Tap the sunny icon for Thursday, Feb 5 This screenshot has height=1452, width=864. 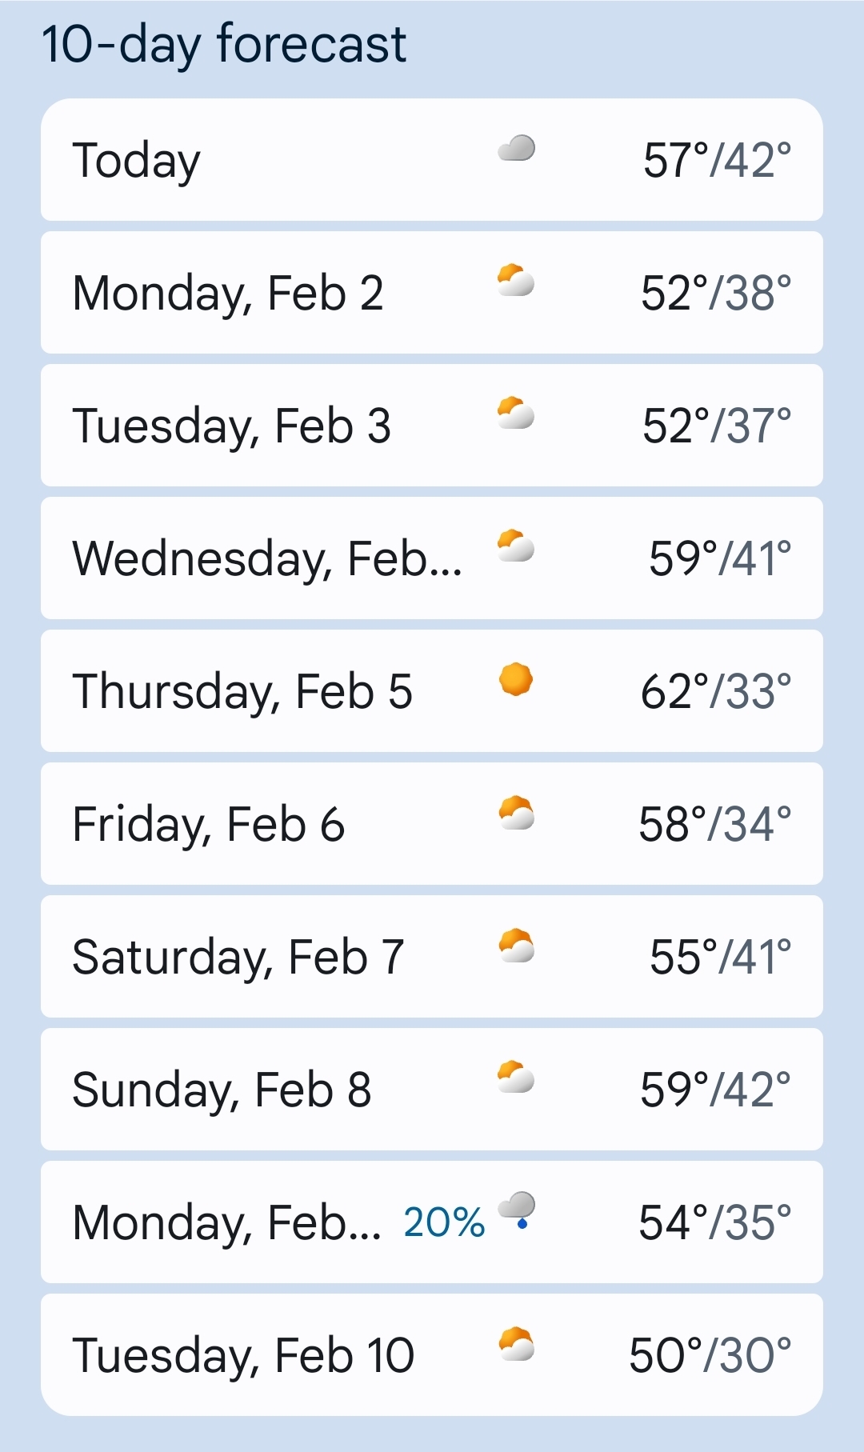click(516, 680)
